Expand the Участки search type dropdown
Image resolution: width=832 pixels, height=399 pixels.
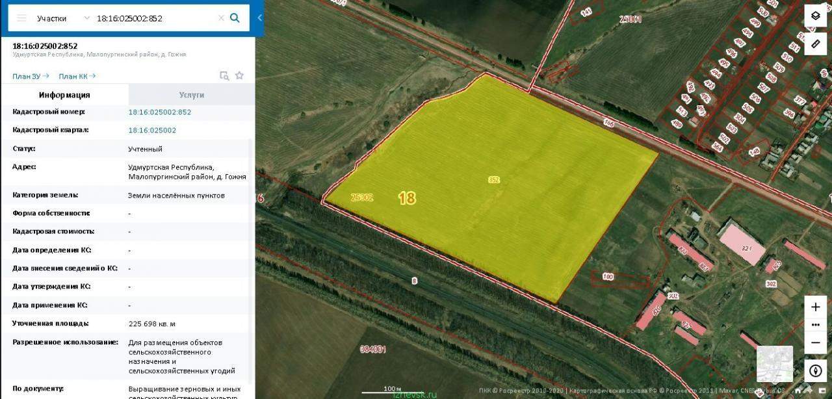64,18
